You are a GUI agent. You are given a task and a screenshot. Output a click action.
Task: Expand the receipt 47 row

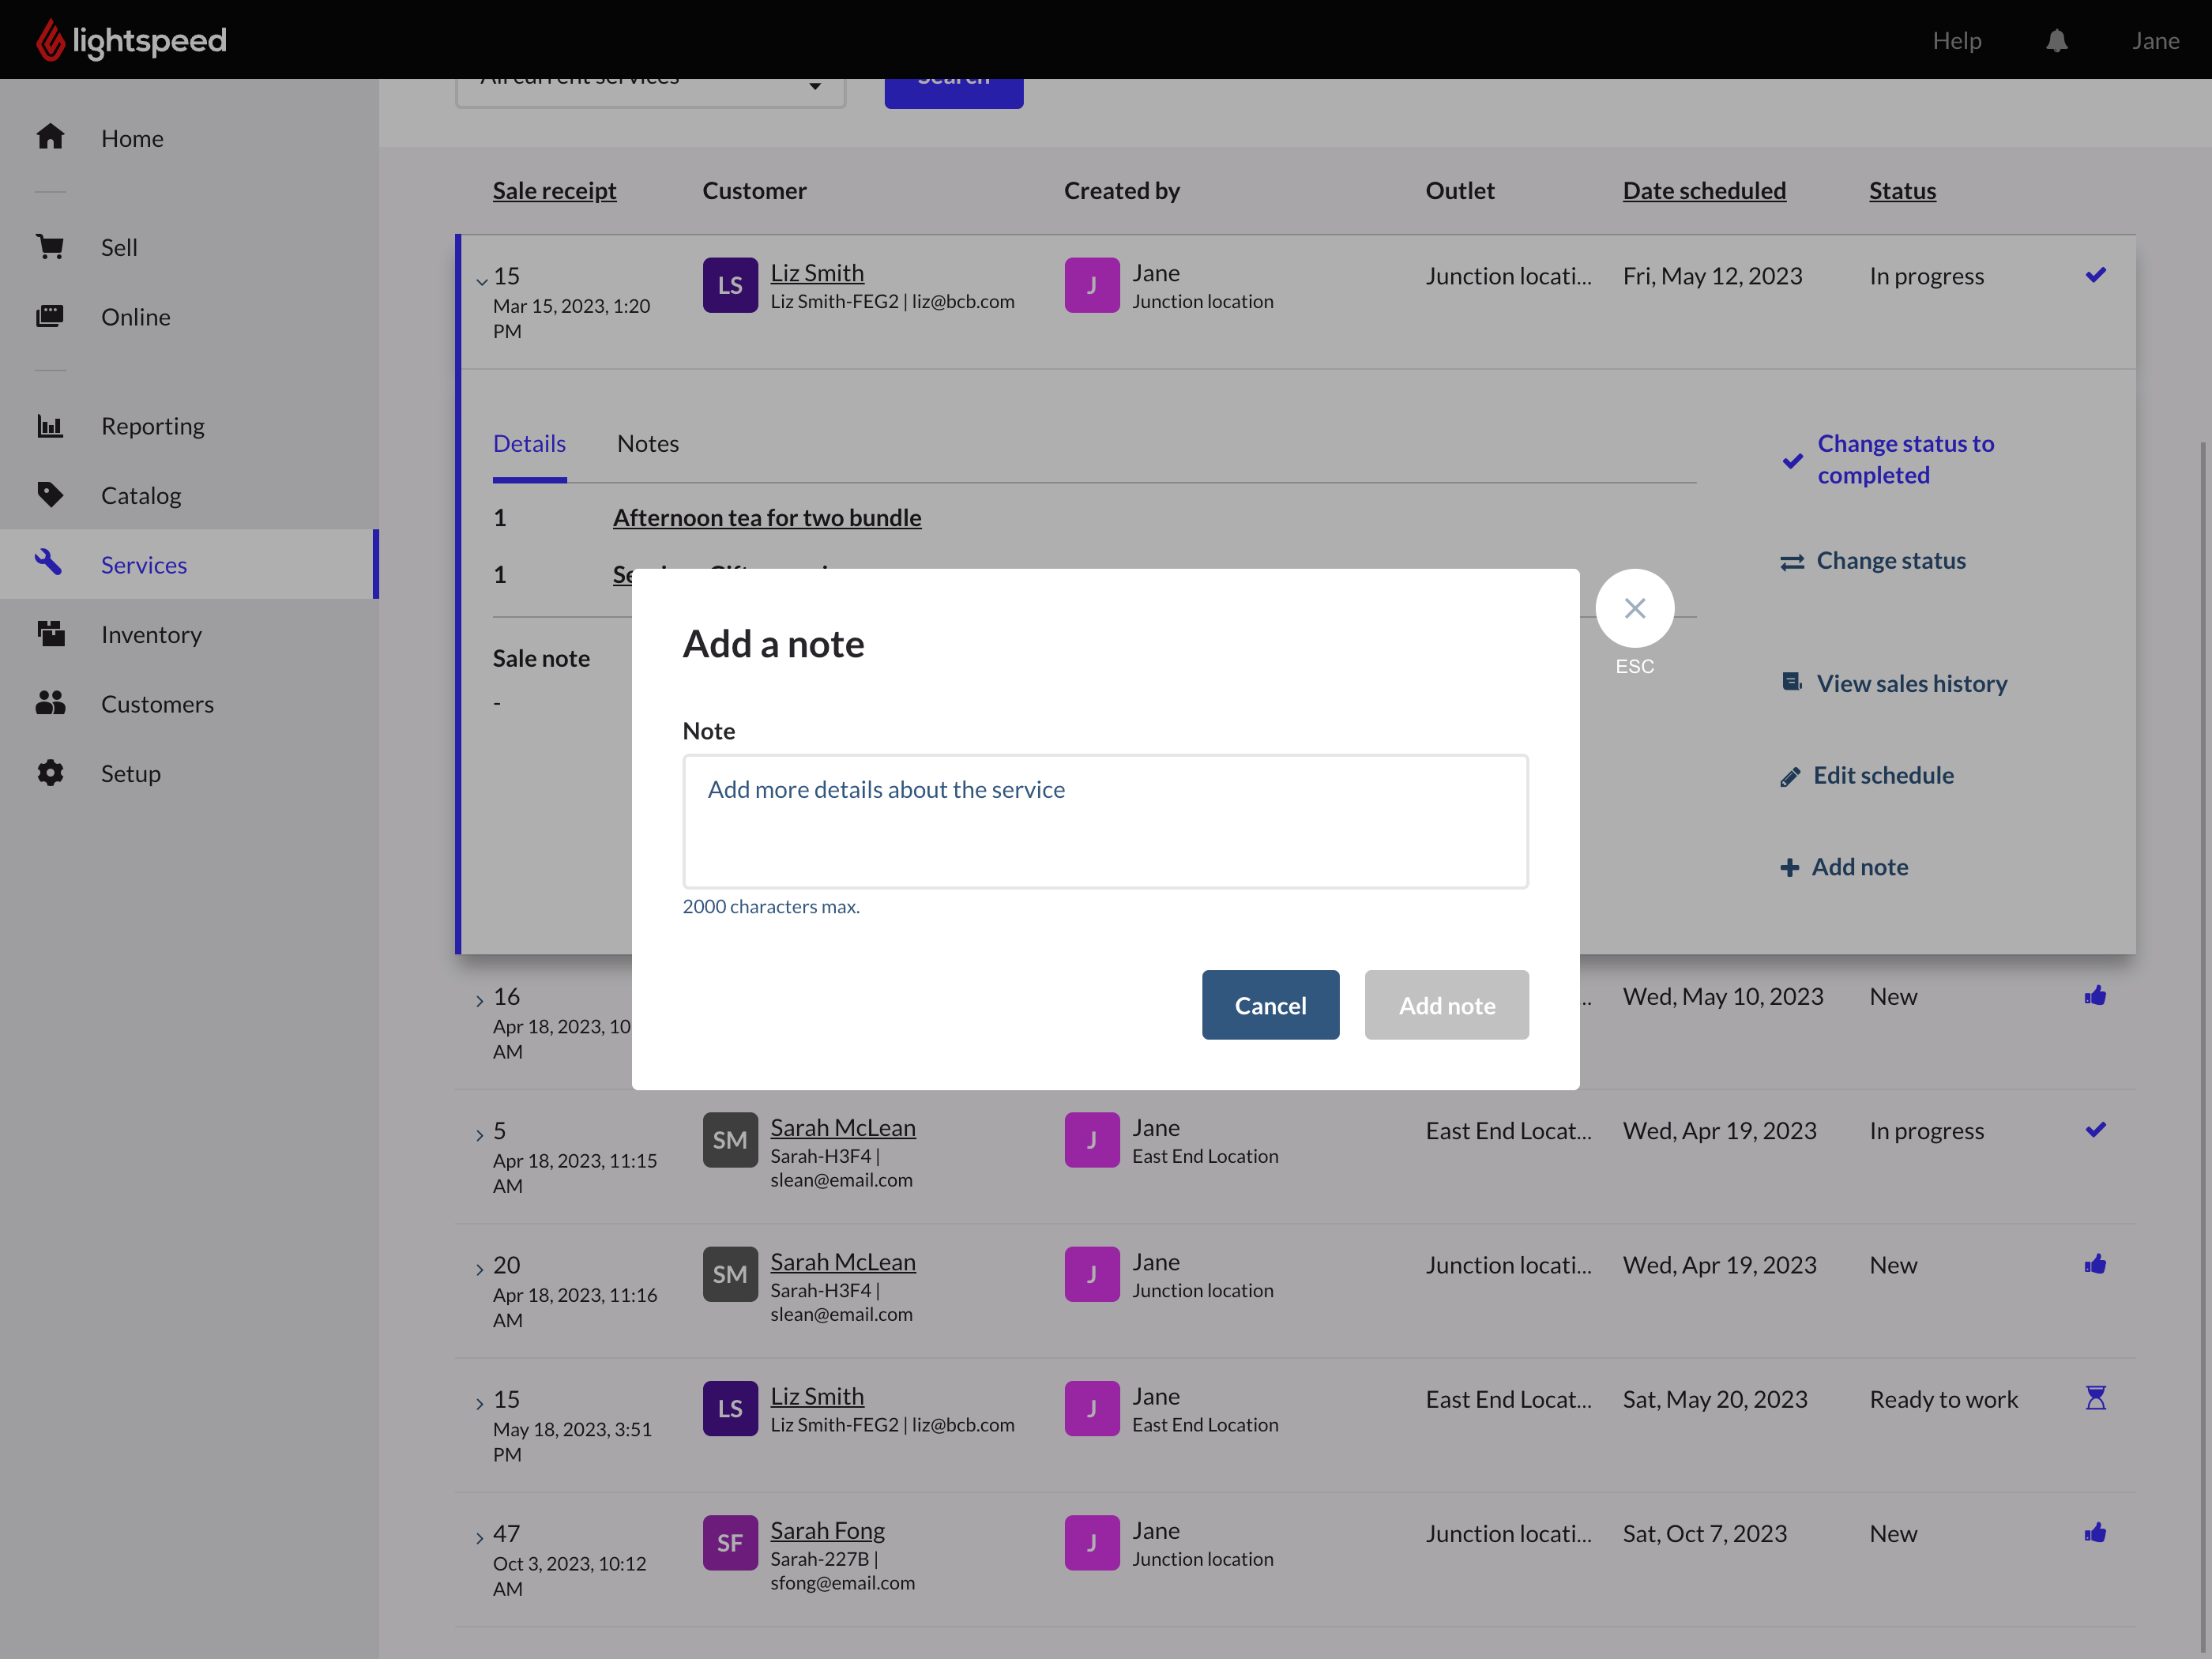[x=480, y=1538]
